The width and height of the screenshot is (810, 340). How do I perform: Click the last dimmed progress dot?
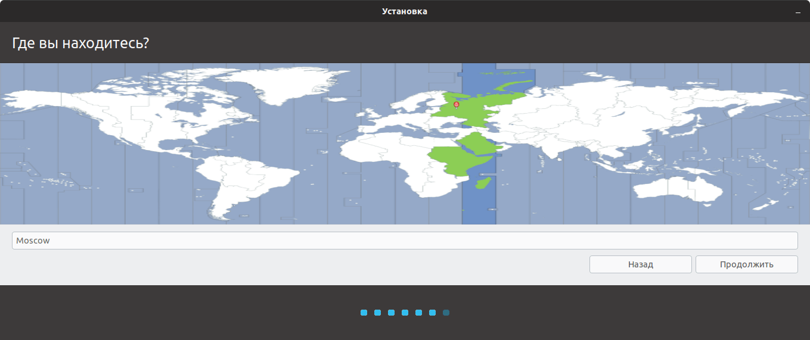point(446,313)
